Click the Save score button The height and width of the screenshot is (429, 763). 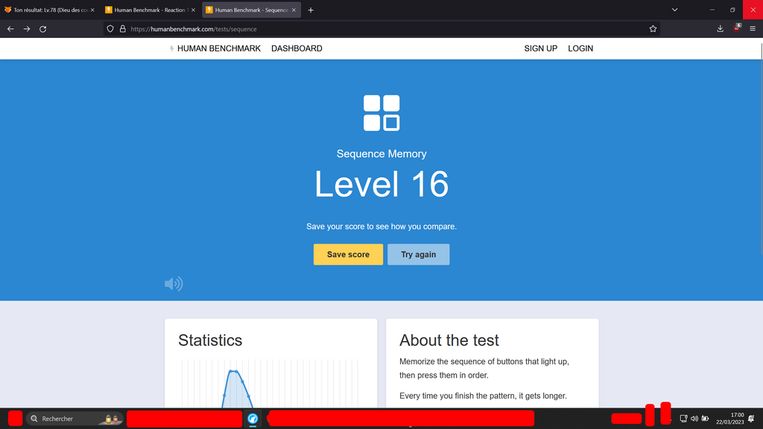point(348,255)
